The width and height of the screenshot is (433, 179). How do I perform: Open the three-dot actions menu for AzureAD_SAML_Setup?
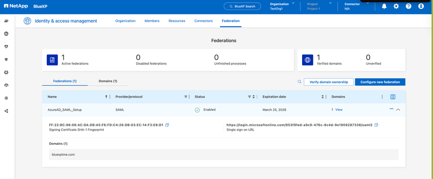(x=391, y=109)
